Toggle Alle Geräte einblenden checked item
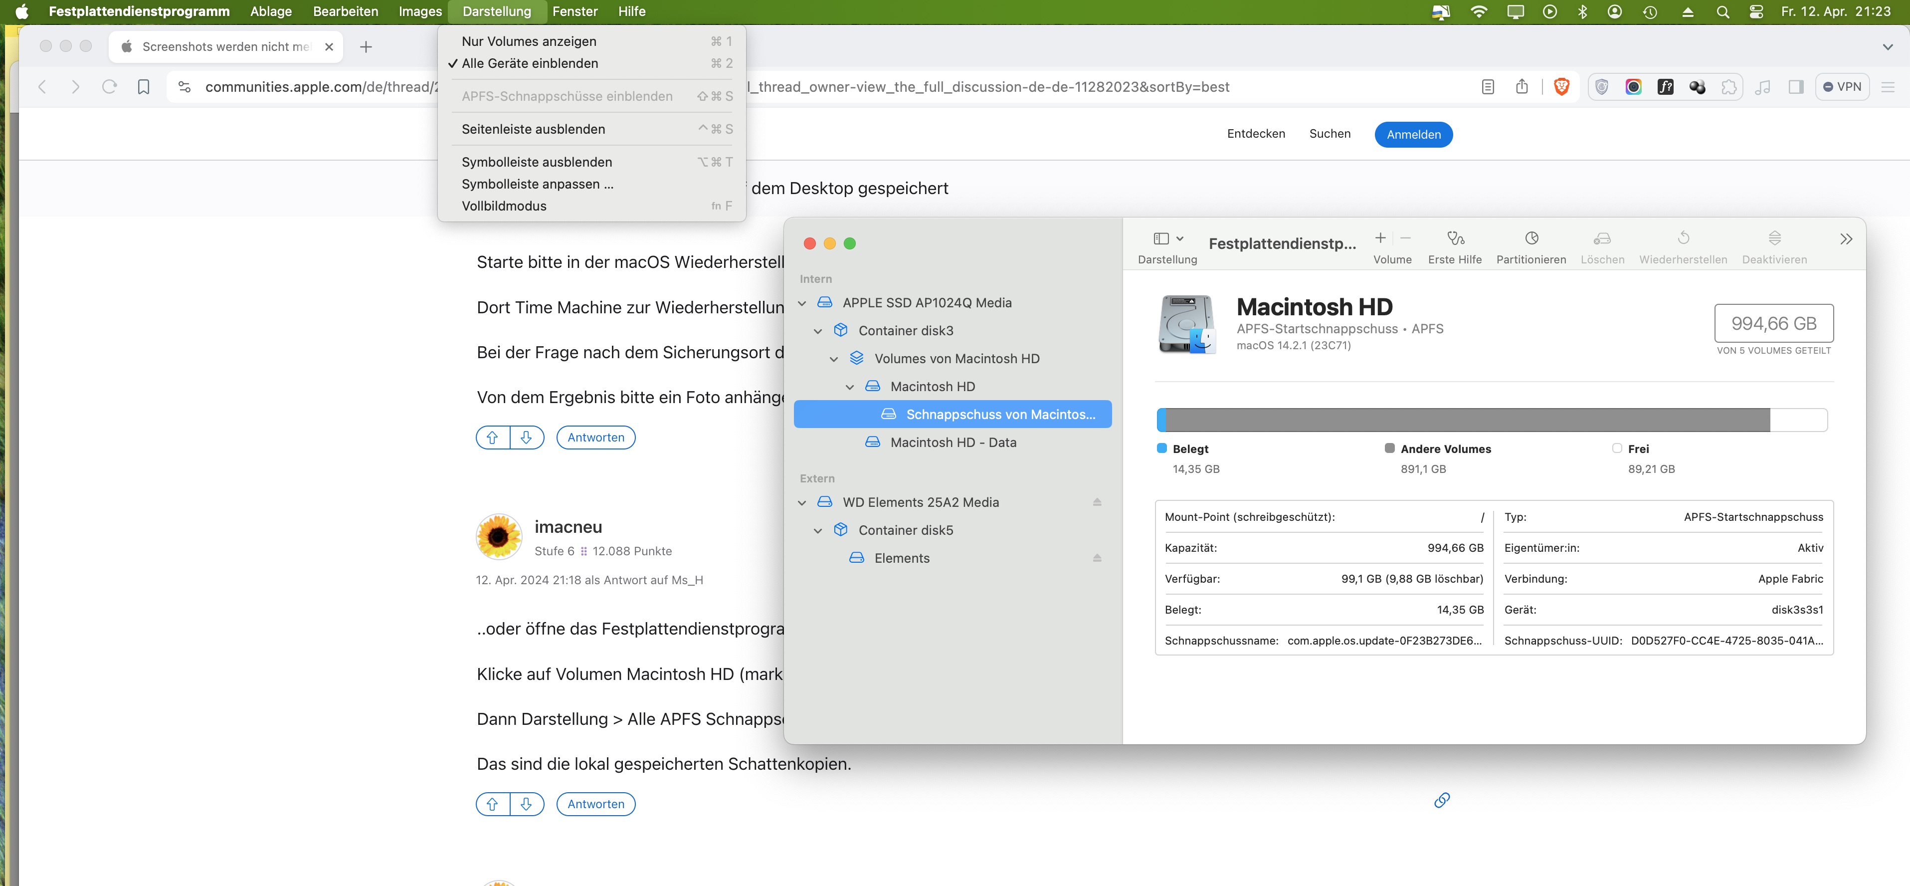Screen dimensions: 1910x886 click(530, 64)
